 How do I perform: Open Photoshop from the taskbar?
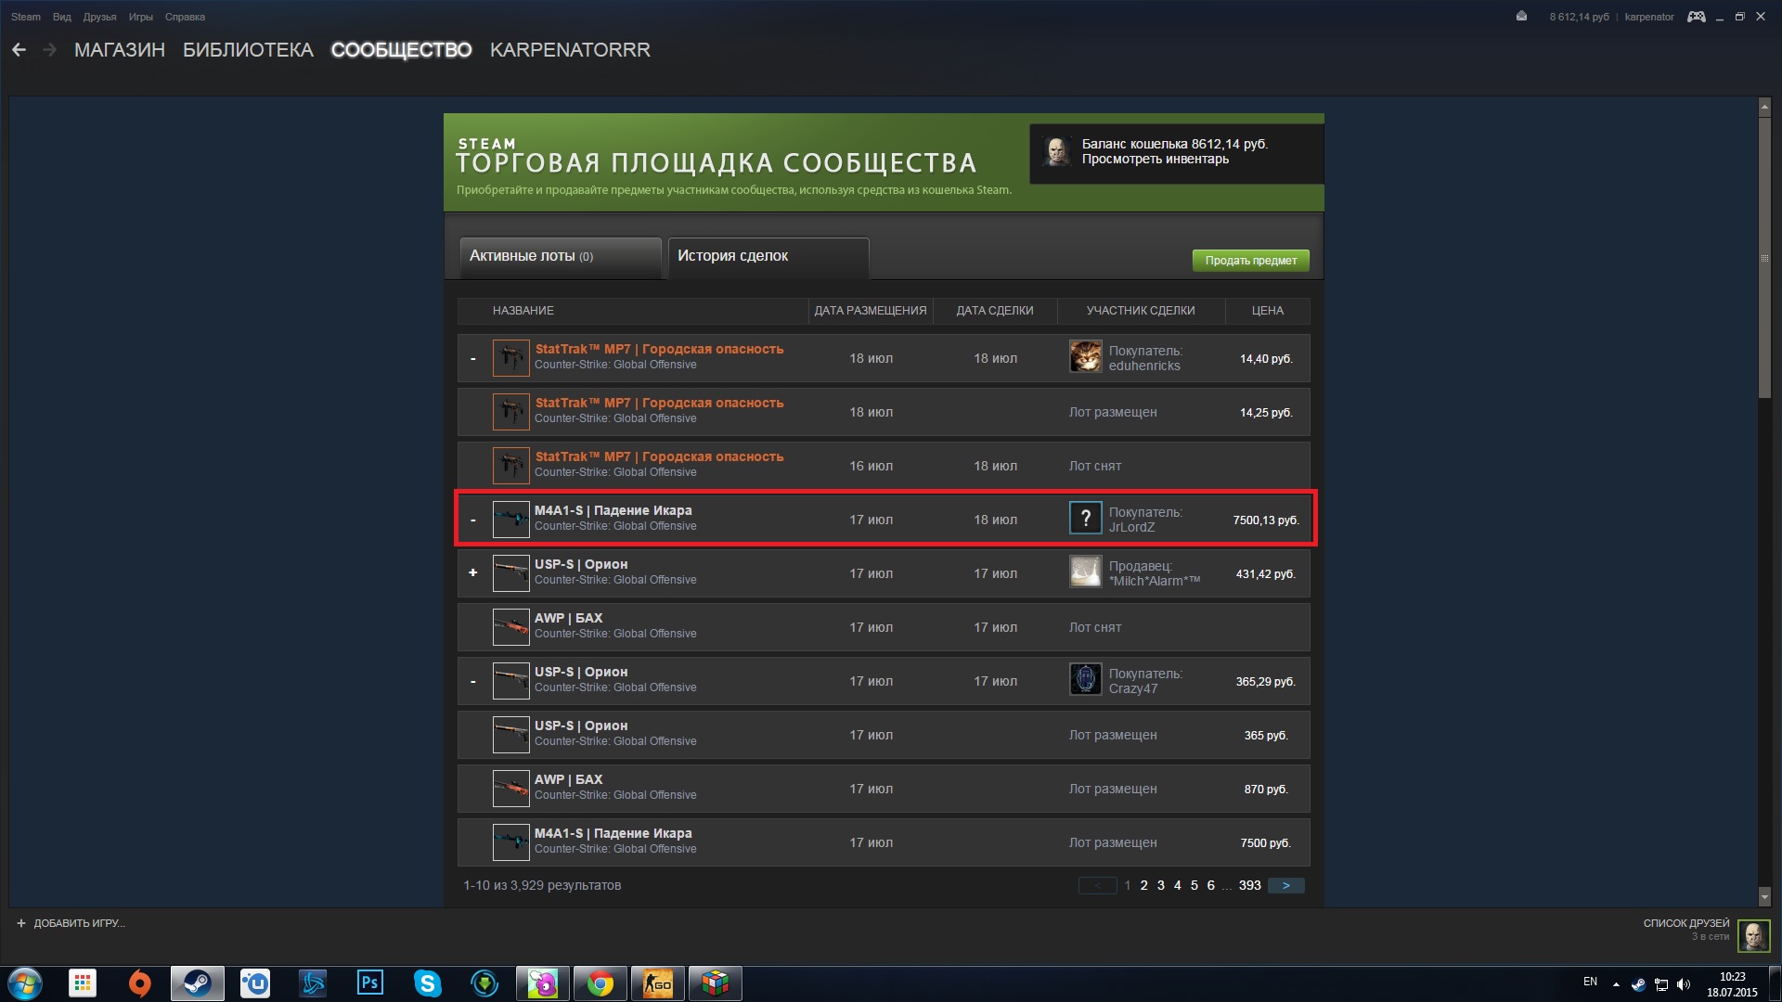(x=369, y=983)
